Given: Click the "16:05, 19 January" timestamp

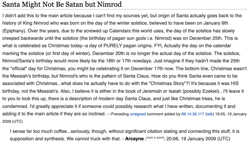Looking at the screenshot, I should pyautogui.click(x=231, y=114).
